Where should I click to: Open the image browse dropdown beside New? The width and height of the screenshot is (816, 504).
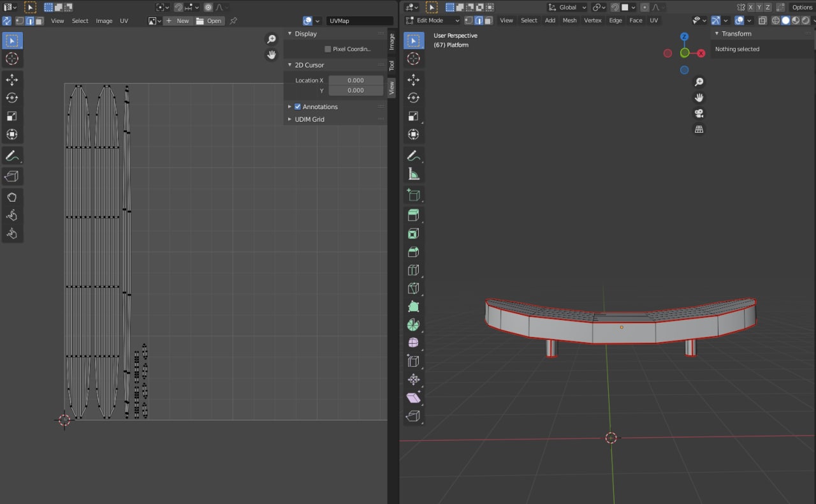coord(154,20)
